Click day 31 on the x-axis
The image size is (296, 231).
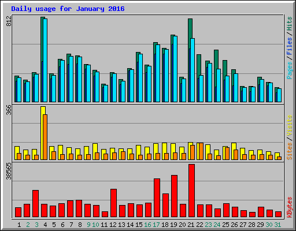click(x=277, y=225)
